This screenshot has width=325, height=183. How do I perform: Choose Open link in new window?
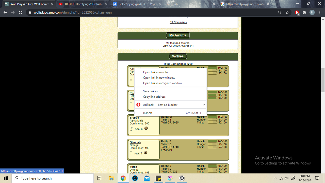point(171,78)
